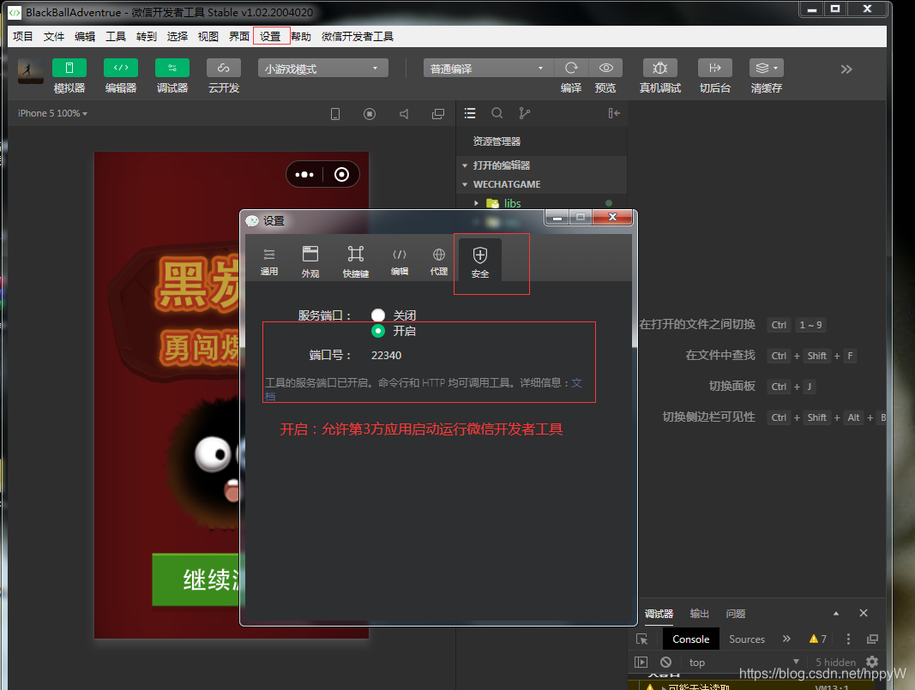The height and width of the screenshot is (690, 915).
Task: Click the inspect element picker icon
Action: [x=642, y=639]
